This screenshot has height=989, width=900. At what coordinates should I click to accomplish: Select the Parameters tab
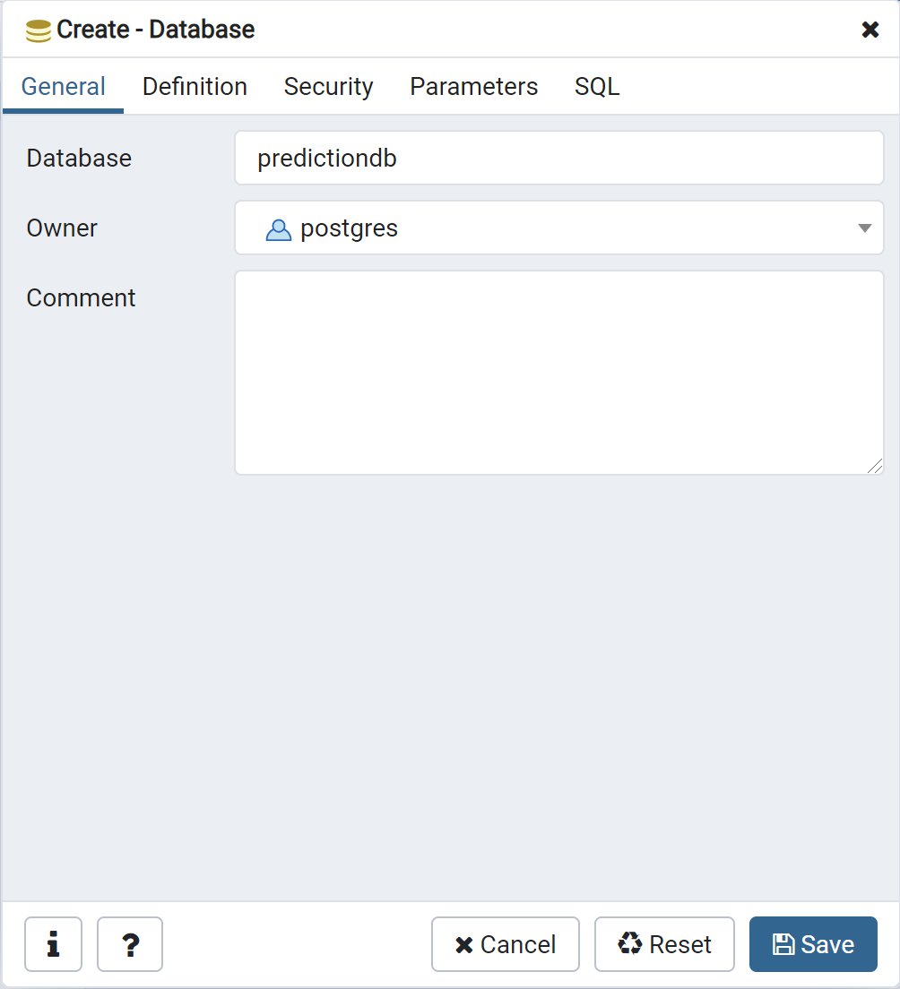pos(473,87)
